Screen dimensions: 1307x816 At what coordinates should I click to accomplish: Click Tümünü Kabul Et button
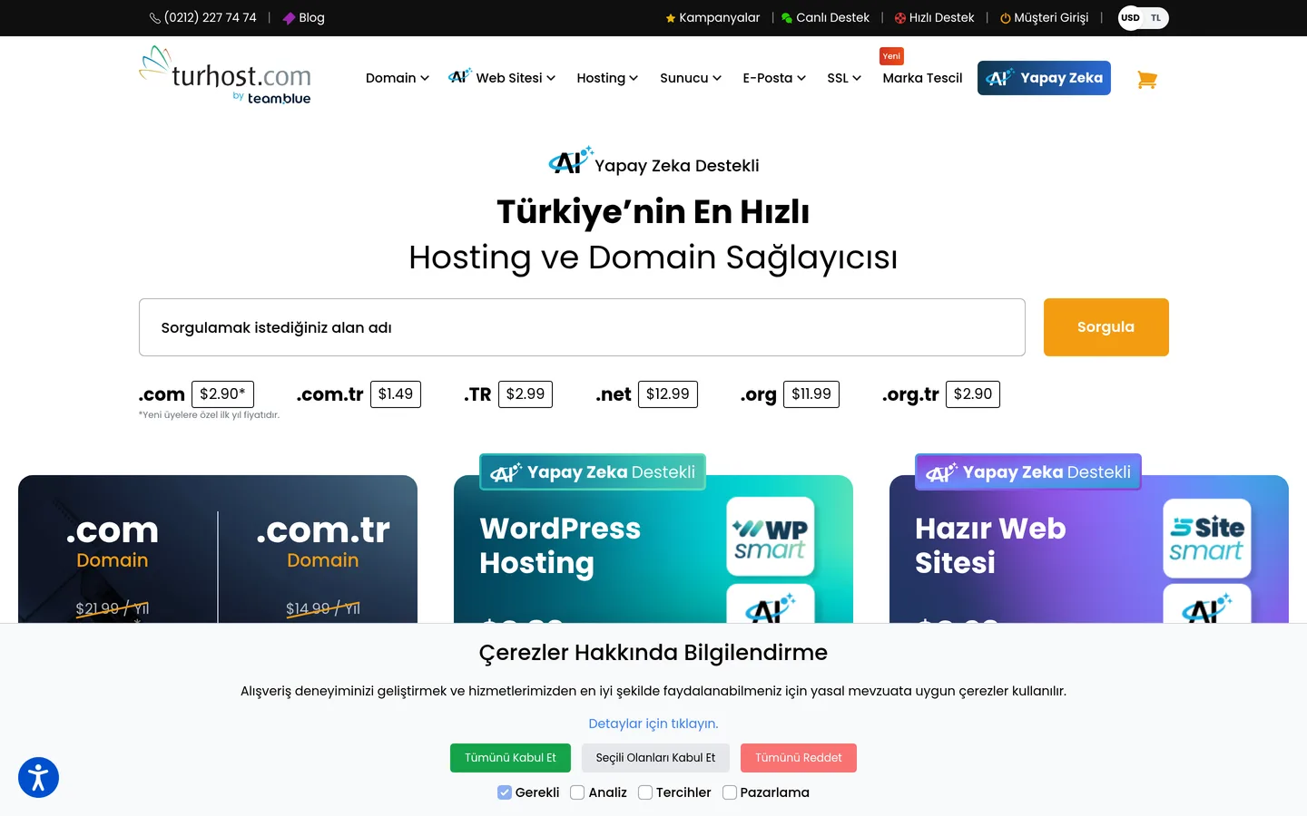[510, 758]
